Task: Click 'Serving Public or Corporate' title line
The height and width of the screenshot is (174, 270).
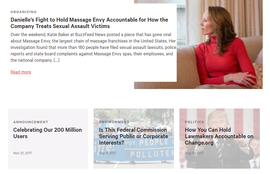Action: [134, 136]
